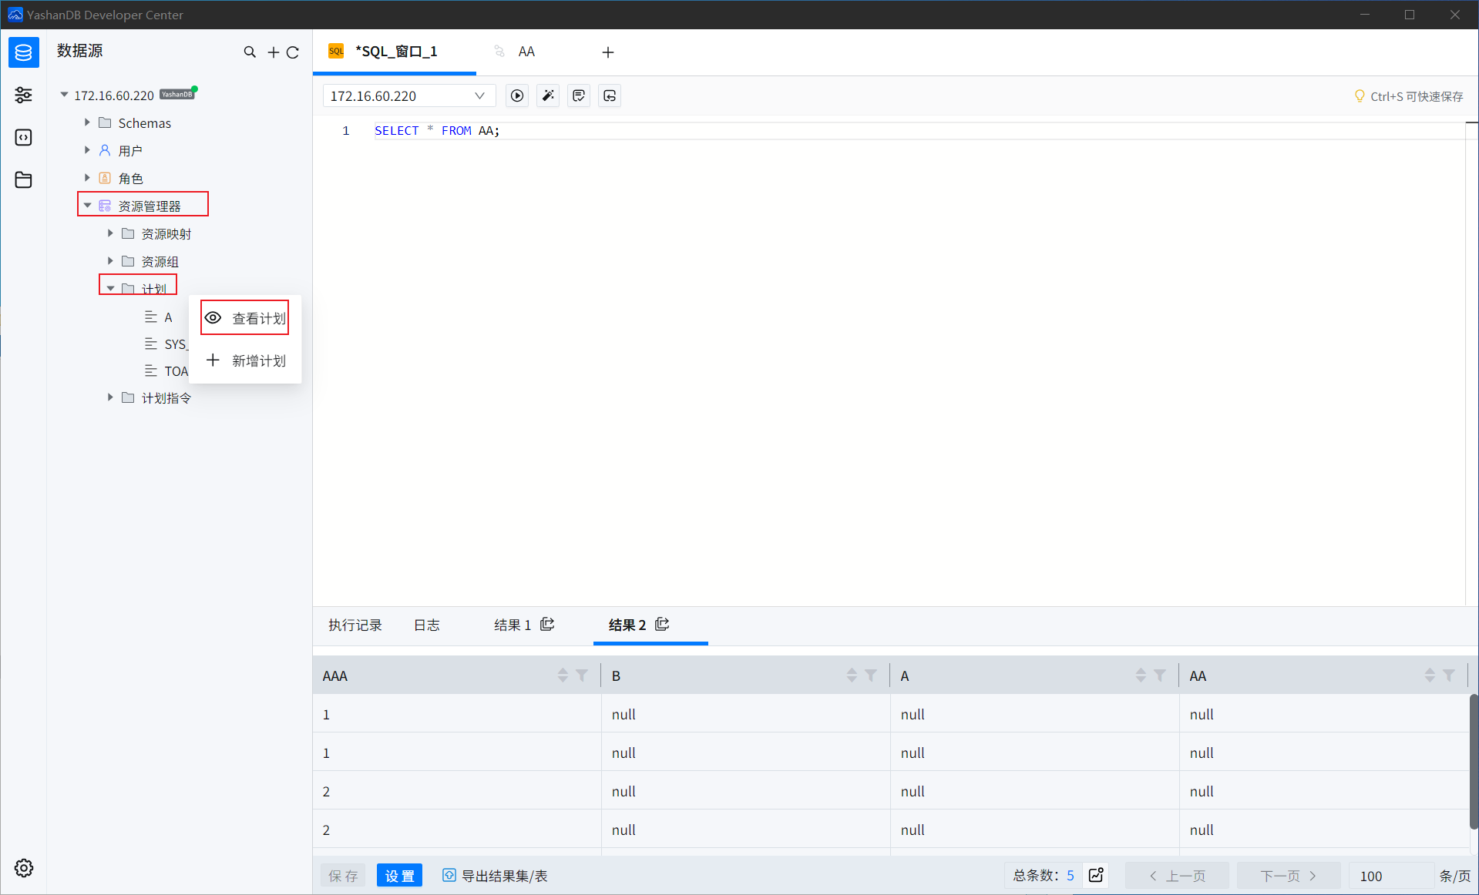Click 导出结果集/表 to export results
The height and width of the screenshot is (895, 1479).
(x=496, y=876)
